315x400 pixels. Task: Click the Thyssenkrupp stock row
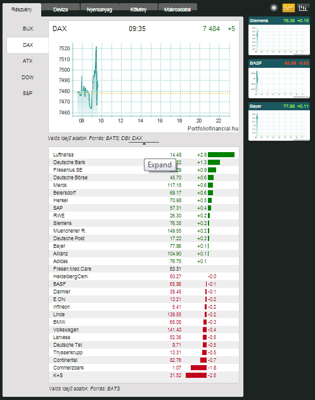[x=144, y=352]
